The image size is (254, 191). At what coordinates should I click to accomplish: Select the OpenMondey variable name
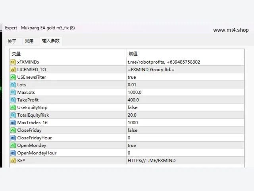(x=32, y=146)
